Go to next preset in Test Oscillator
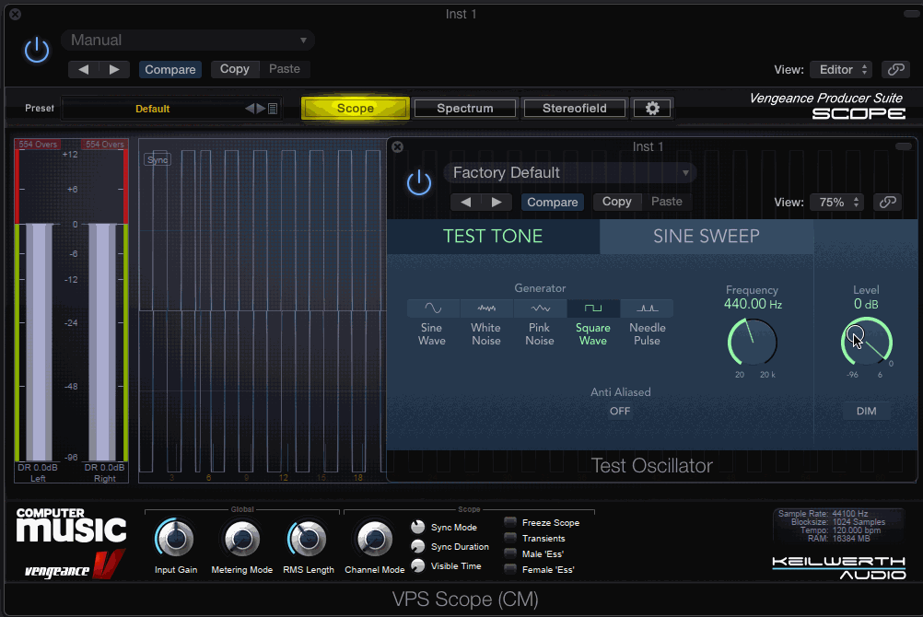The width and height of the screenshot is (923, 617). click(x=497, y=202)
